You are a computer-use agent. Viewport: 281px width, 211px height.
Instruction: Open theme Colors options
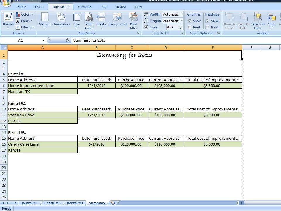25,14
